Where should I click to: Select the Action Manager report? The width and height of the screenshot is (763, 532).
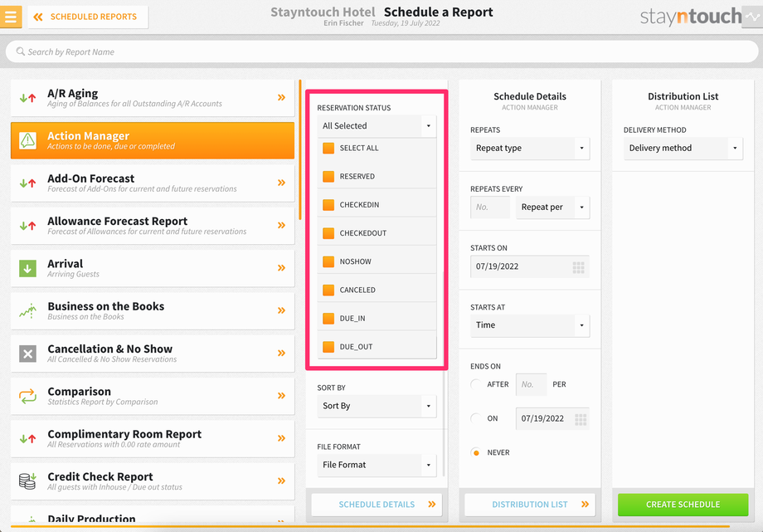coord(153,140)
